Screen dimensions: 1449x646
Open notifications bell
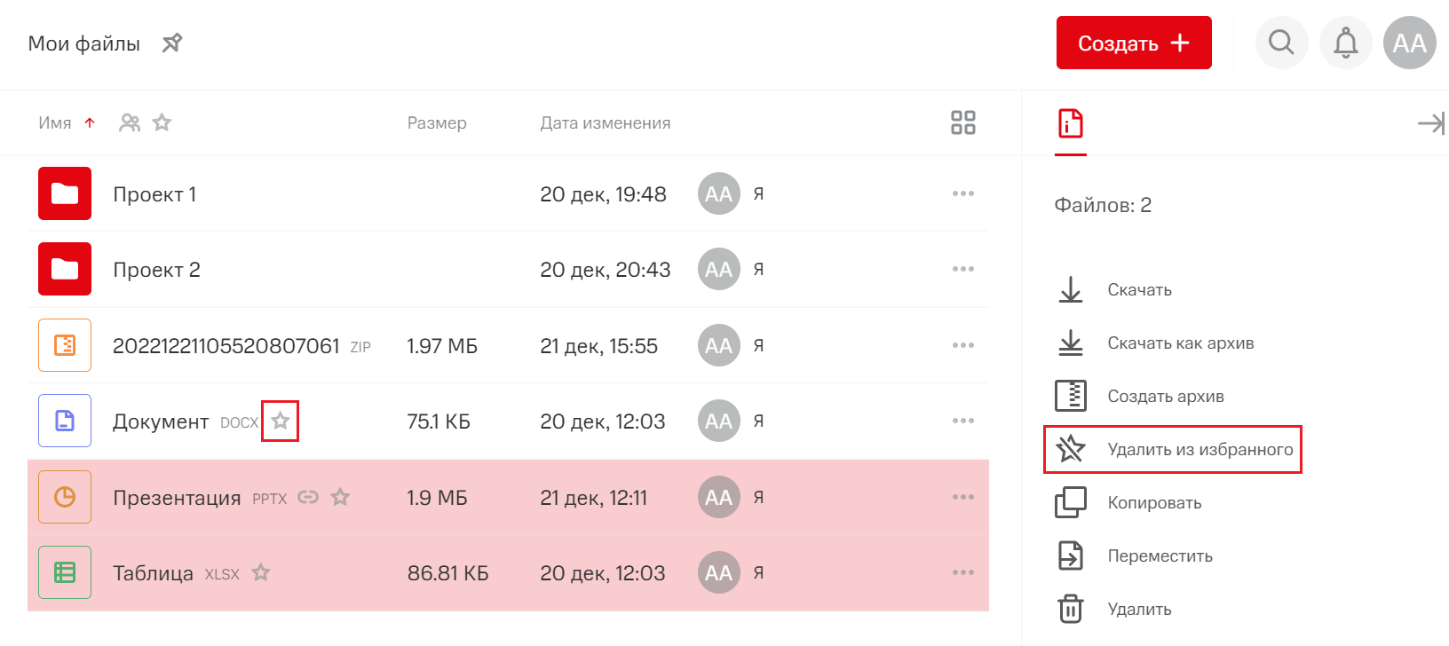1346,43
